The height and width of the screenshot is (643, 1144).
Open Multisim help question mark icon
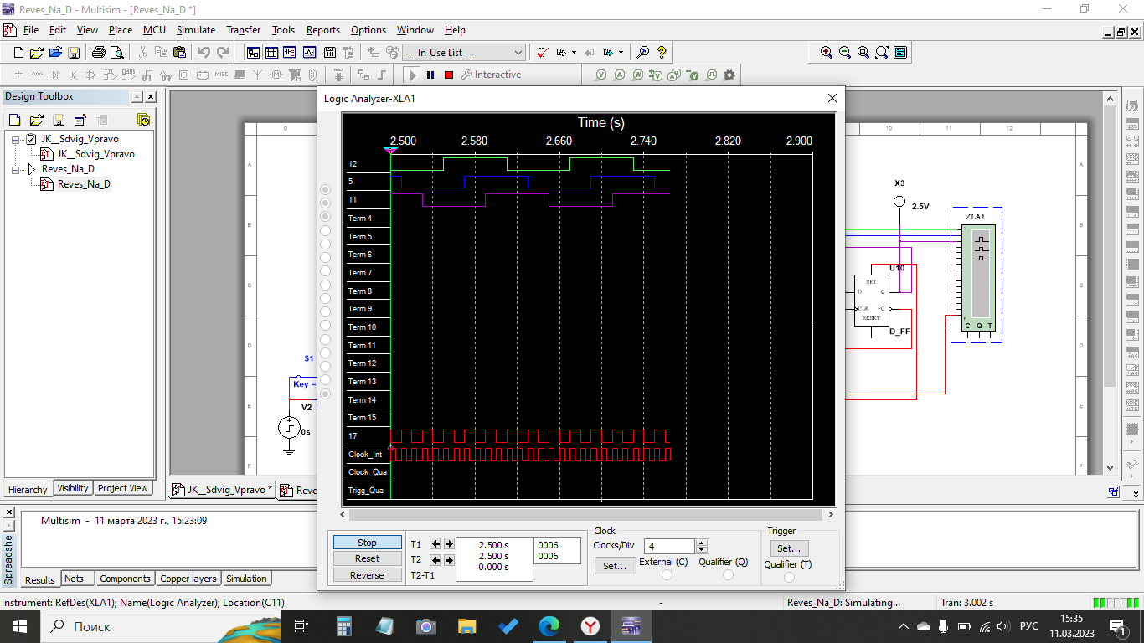pyautogui.click(x=662, y=52)
